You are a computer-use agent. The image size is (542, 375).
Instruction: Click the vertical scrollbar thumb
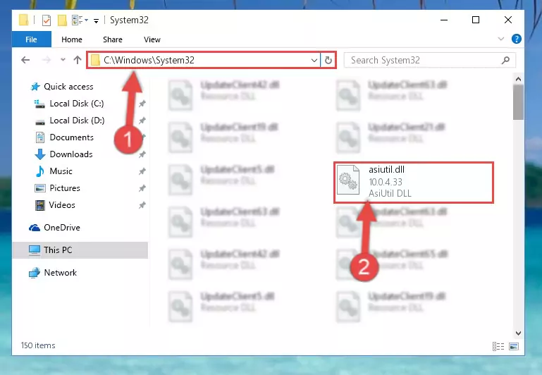tap(518, 102)
